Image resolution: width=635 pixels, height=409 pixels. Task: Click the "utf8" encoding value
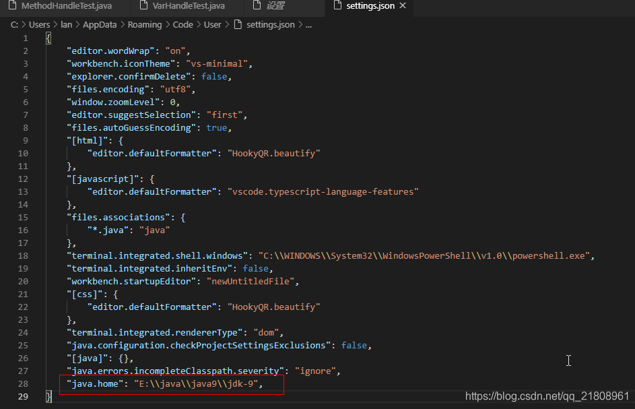coord(175,89)
